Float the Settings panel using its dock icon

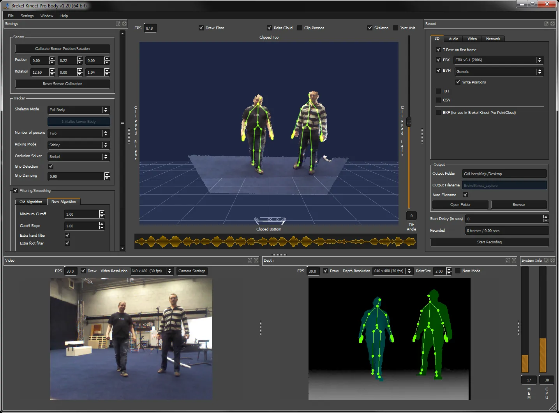(118, 24)
